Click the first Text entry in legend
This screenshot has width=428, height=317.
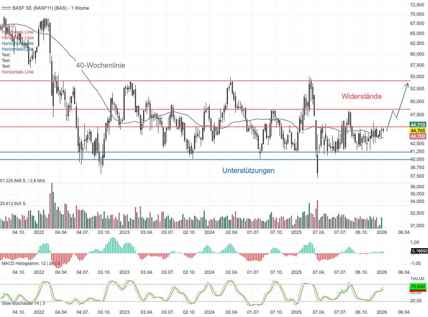[x=6, y=55]
